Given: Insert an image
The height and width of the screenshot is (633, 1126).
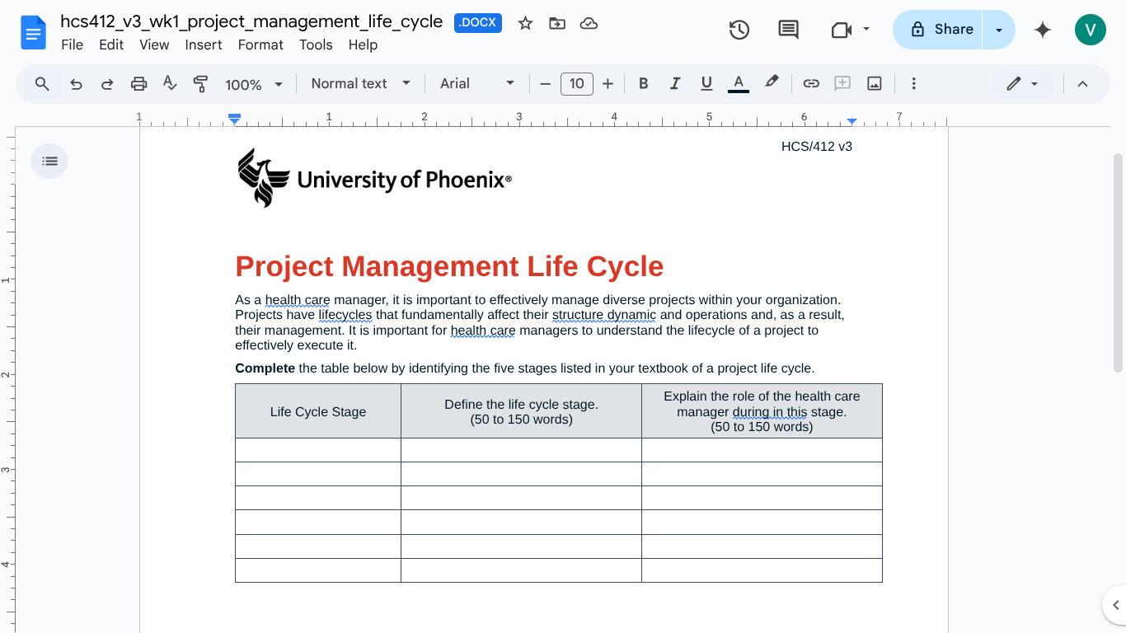Looking at the screenshot, I should [x=874, y=83].
